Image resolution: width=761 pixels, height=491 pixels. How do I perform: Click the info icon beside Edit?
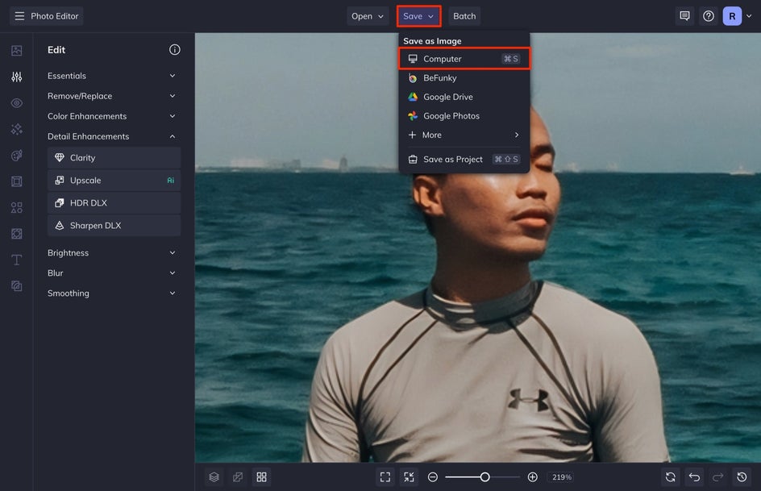point(174,50)
